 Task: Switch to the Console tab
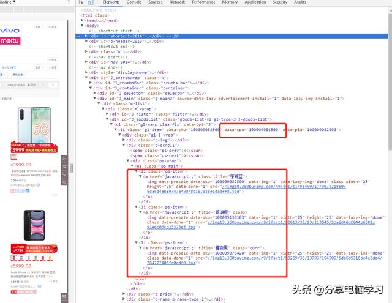pyautogui.click(x=134, y=2)
